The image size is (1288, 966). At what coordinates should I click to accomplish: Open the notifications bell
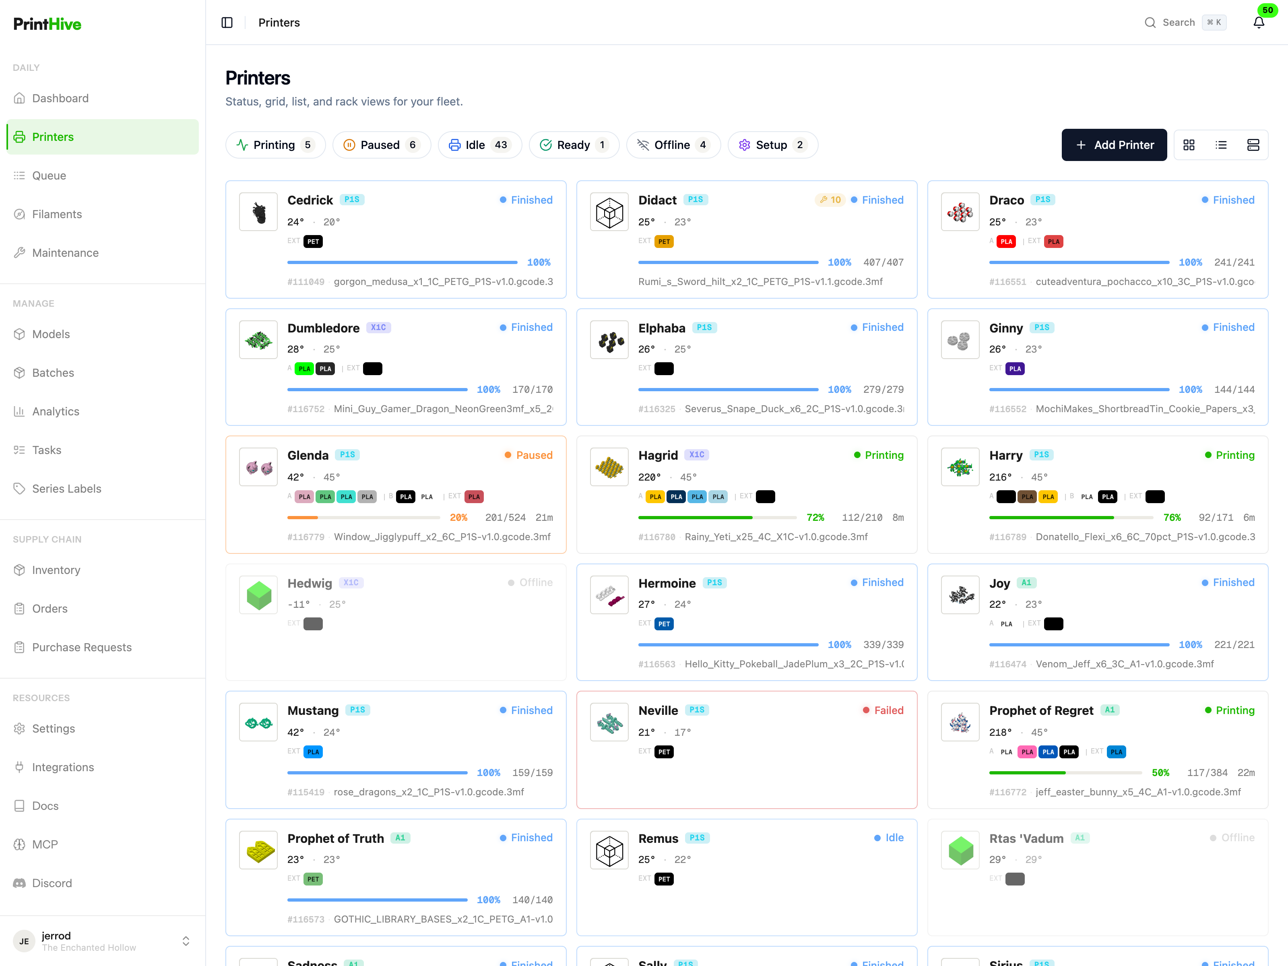coord(1258,23)
